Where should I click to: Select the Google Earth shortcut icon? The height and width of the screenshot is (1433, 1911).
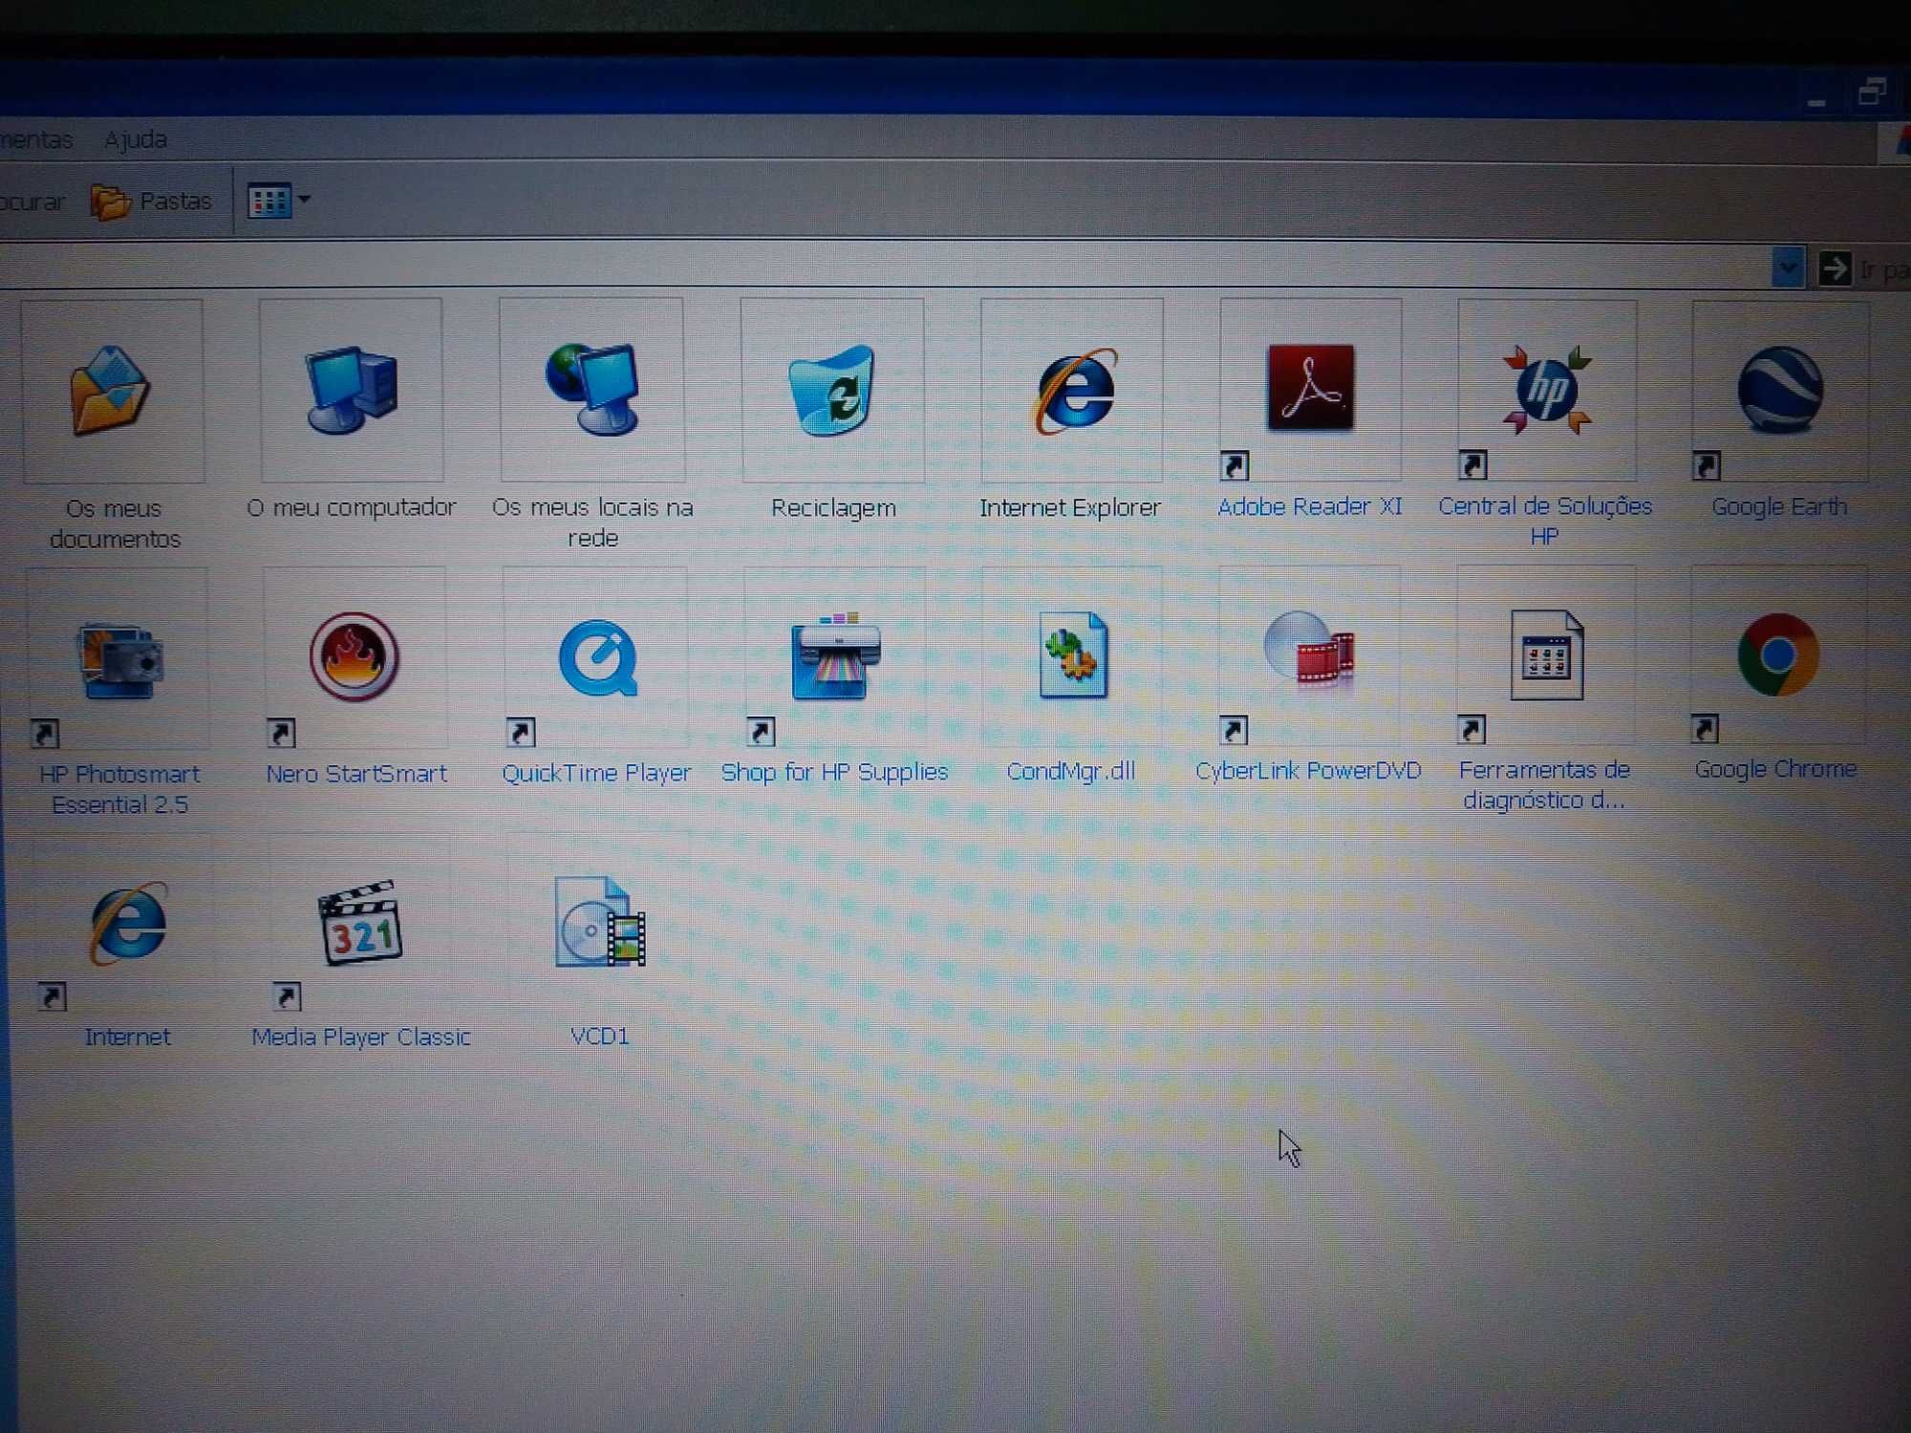[1780, 390]
